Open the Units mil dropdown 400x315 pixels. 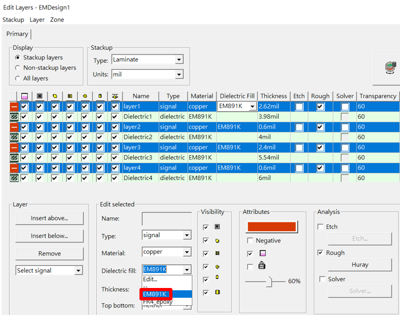[179, 75]
